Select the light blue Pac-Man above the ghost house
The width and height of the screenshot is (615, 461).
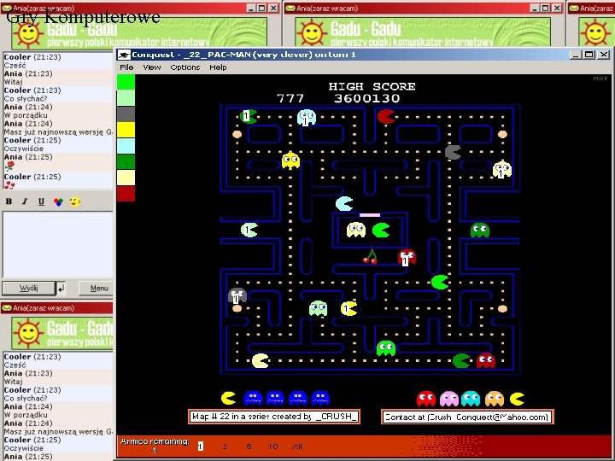coord(344,203)
